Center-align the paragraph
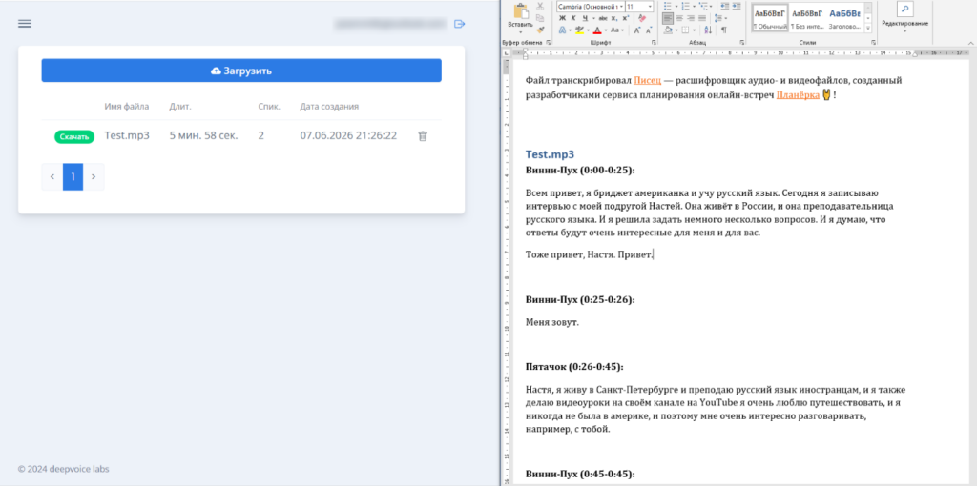The width and height of the screenshot is (977, 486). 679,18
